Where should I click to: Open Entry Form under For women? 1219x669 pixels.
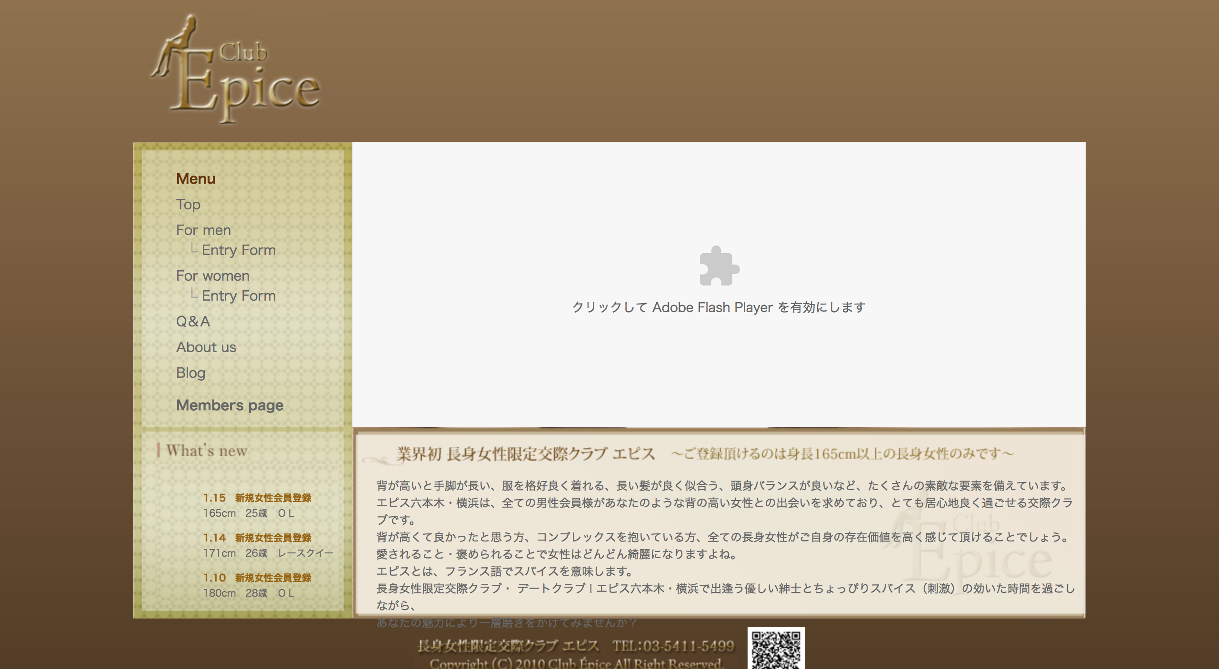[238, 296]
